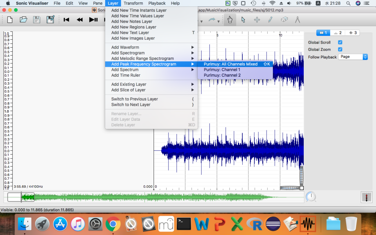The image size is (376, 235).
Task: Expand the Add Existing Layer submenu
Action: [151, 84]
